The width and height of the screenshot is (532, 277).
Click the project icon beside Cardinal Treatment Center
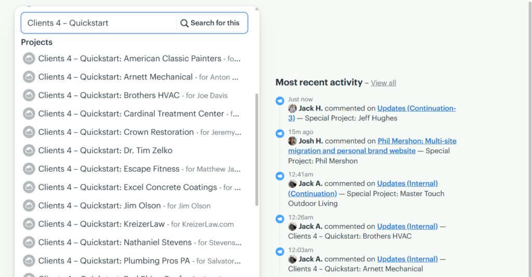pyautogui.click(x=29, y=114)
